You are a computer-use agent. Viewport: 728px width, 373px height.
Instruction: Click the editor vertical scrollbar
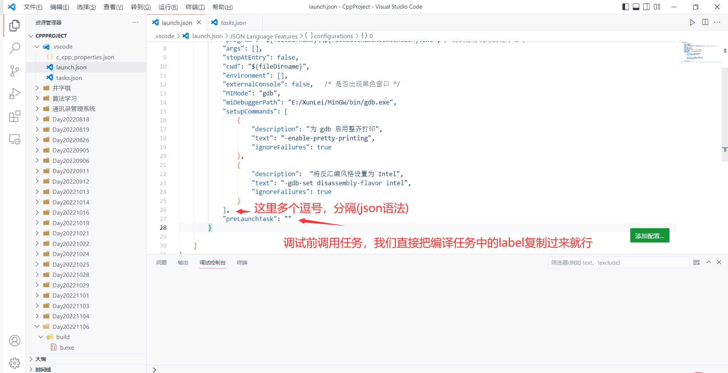coord(725,114)
